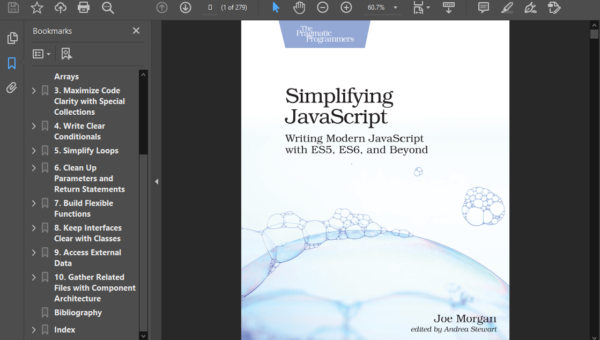This screenshot has height=340, width=600.
Task: Expand chapter 4 Write Clear Conditionals bookmark
Action: coord(34,126)
